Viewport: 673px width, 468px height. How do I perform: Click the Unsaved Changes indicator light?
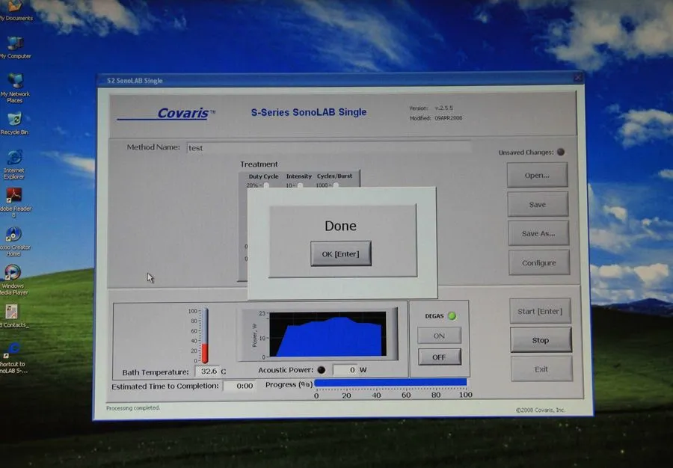point(561,152)
